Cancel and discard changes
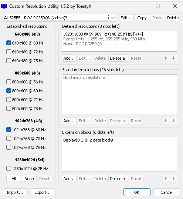183x199 pixels. tap(167, 192)
